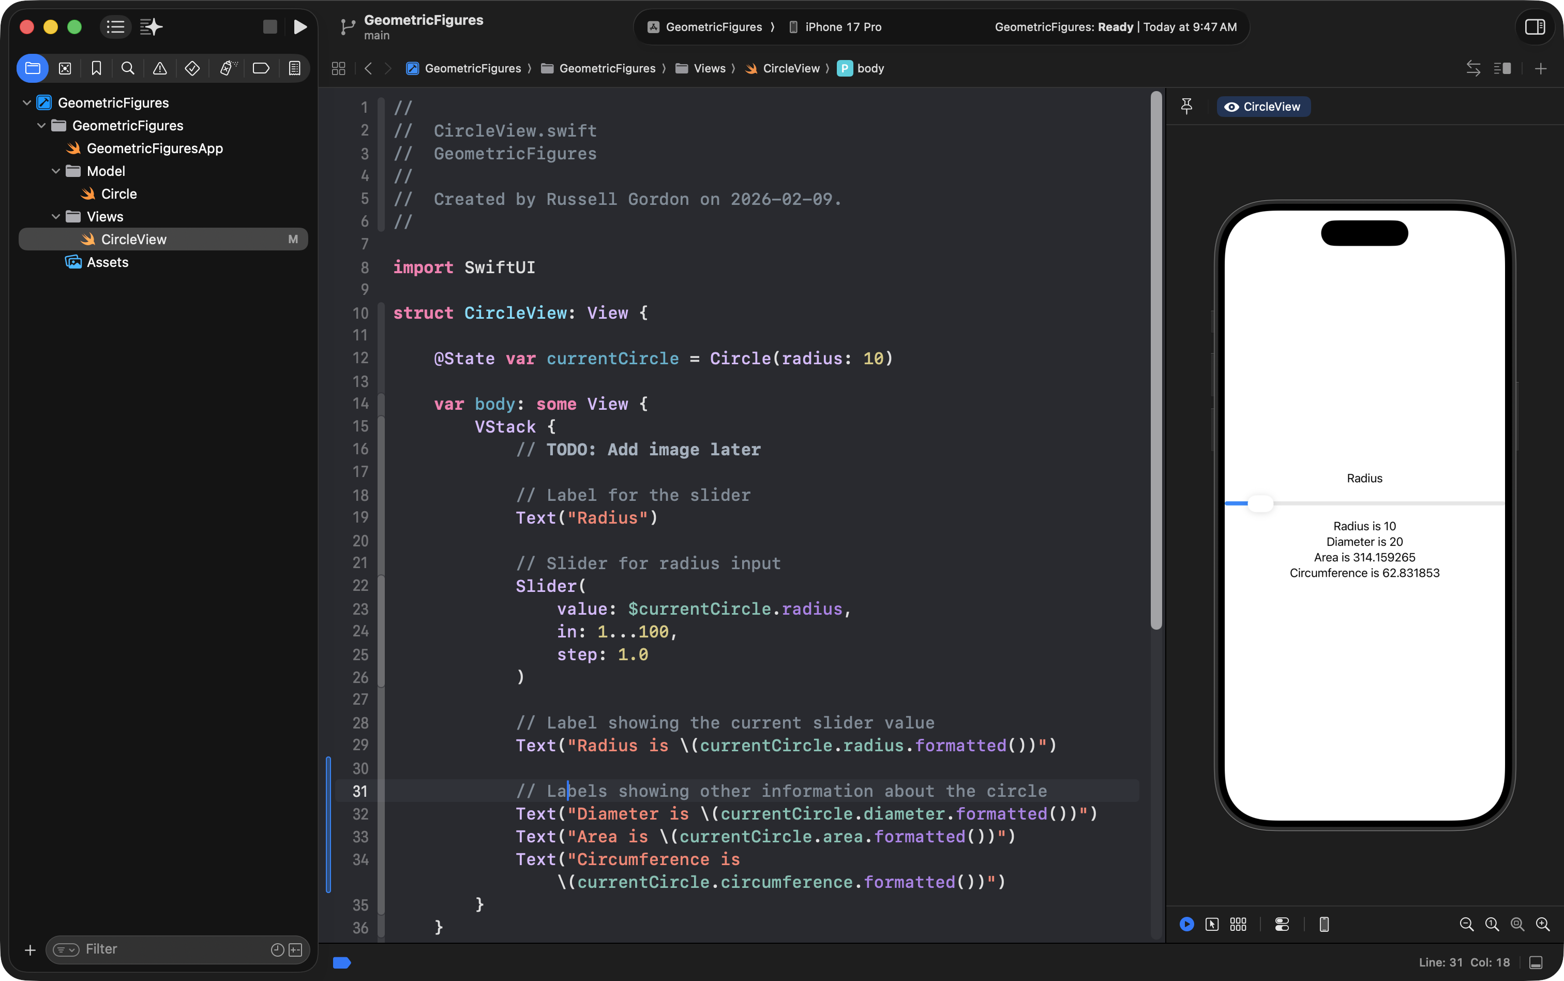The image size is (1564, 981).
Task: Click the Views breadcrumb item
Action: click(x=709, y=68)
